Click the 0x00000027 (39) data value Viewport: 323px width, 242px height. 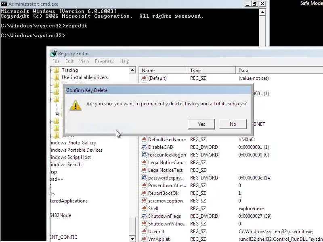pos(255,216)
